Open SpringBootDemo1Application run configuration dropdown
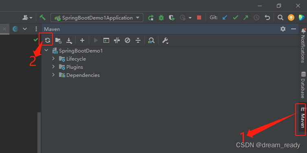The image size is (307, 153). click(x=97, y=17)
